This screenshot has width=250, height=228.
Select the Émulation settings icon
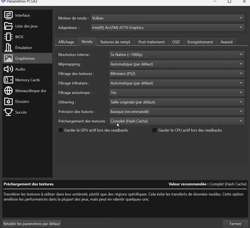point(8,47)
